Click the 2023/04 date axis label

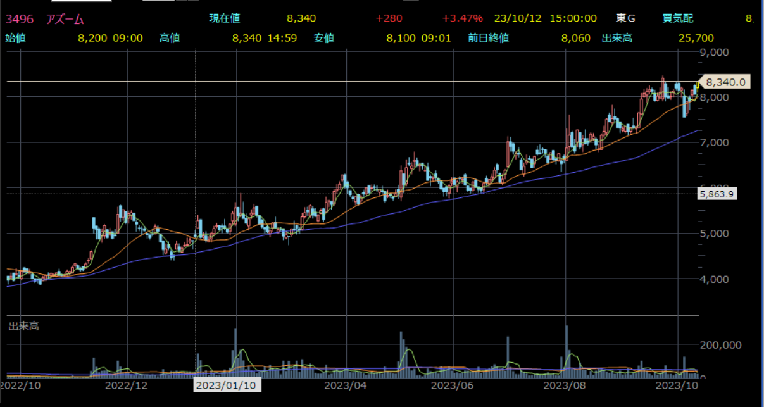click(345, 384)
